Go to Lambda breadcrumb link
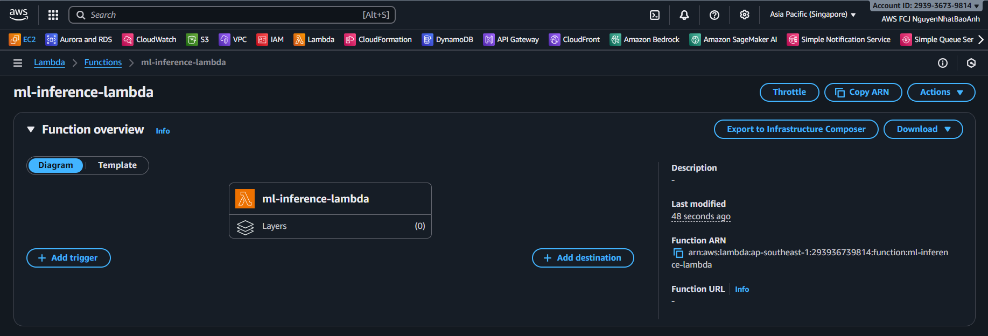The width and height of the screenshot is (988, 336). [x=50, y=62]
